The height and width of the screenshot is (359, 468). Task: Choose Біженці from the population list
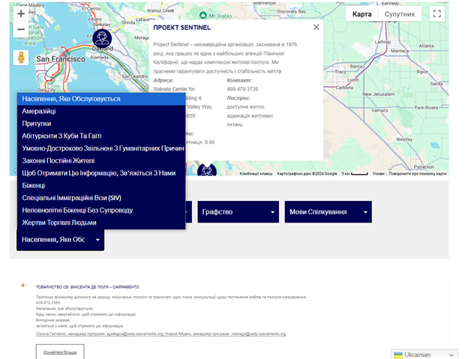(x=101, y=185)
